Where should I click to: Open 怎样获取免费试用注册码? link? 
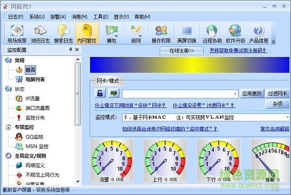pyautogui.click(x=238, y=51)
